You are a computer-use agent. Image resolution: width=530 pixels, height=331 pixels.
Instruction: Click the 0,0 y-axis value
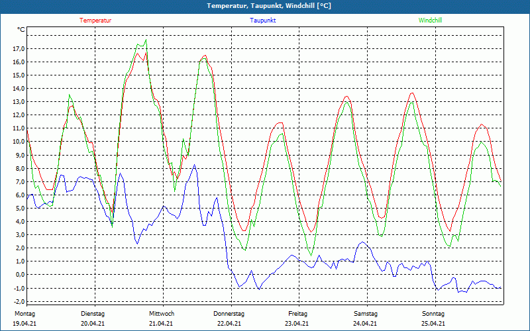(x=20, y=275)
